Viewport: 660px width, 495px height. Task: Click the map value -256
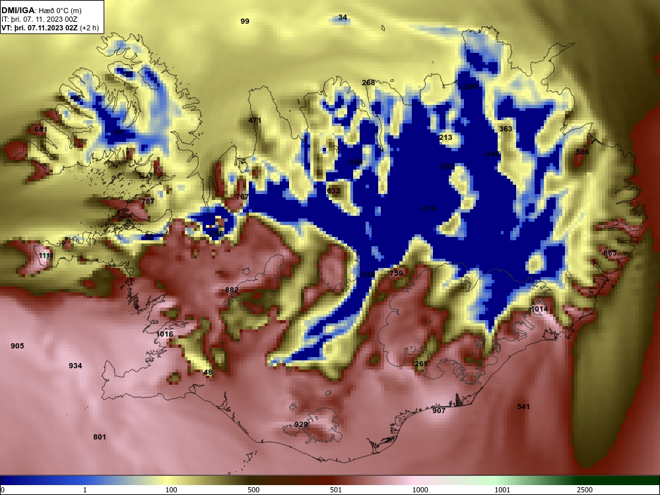(x=216, y=234)
